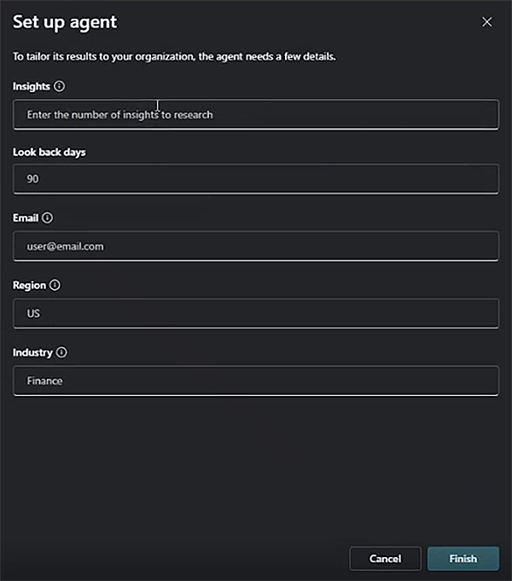Click the Email field label text

tap(26, 218)
